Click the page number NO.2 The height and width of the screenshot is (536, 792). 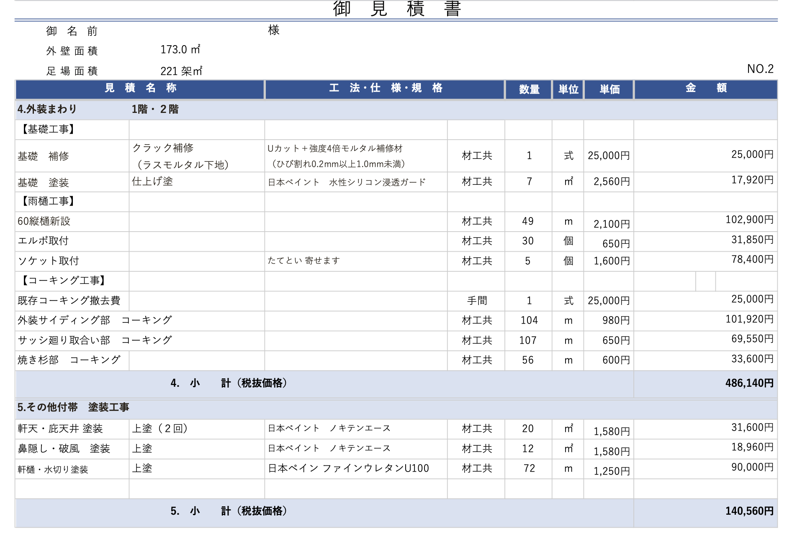tap(760, 69)
